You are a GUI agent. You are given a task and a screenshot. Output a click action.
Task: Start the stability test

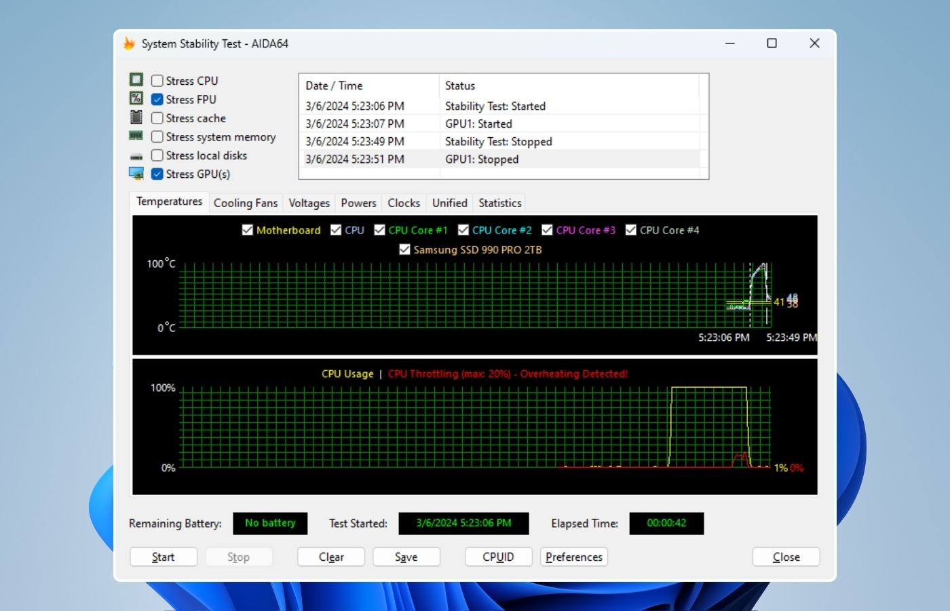164,557
